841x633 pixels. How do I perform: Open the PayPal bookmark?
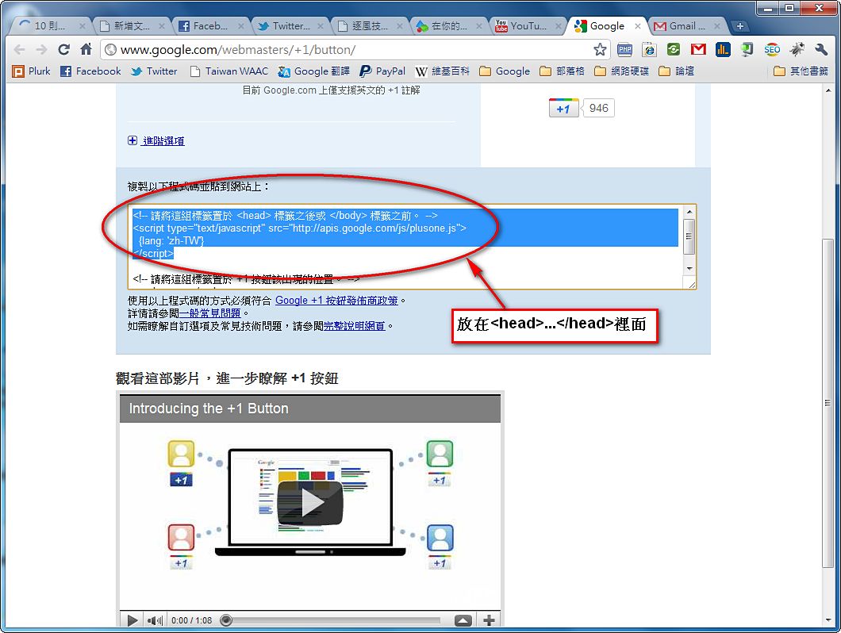(x=382, y=71)
